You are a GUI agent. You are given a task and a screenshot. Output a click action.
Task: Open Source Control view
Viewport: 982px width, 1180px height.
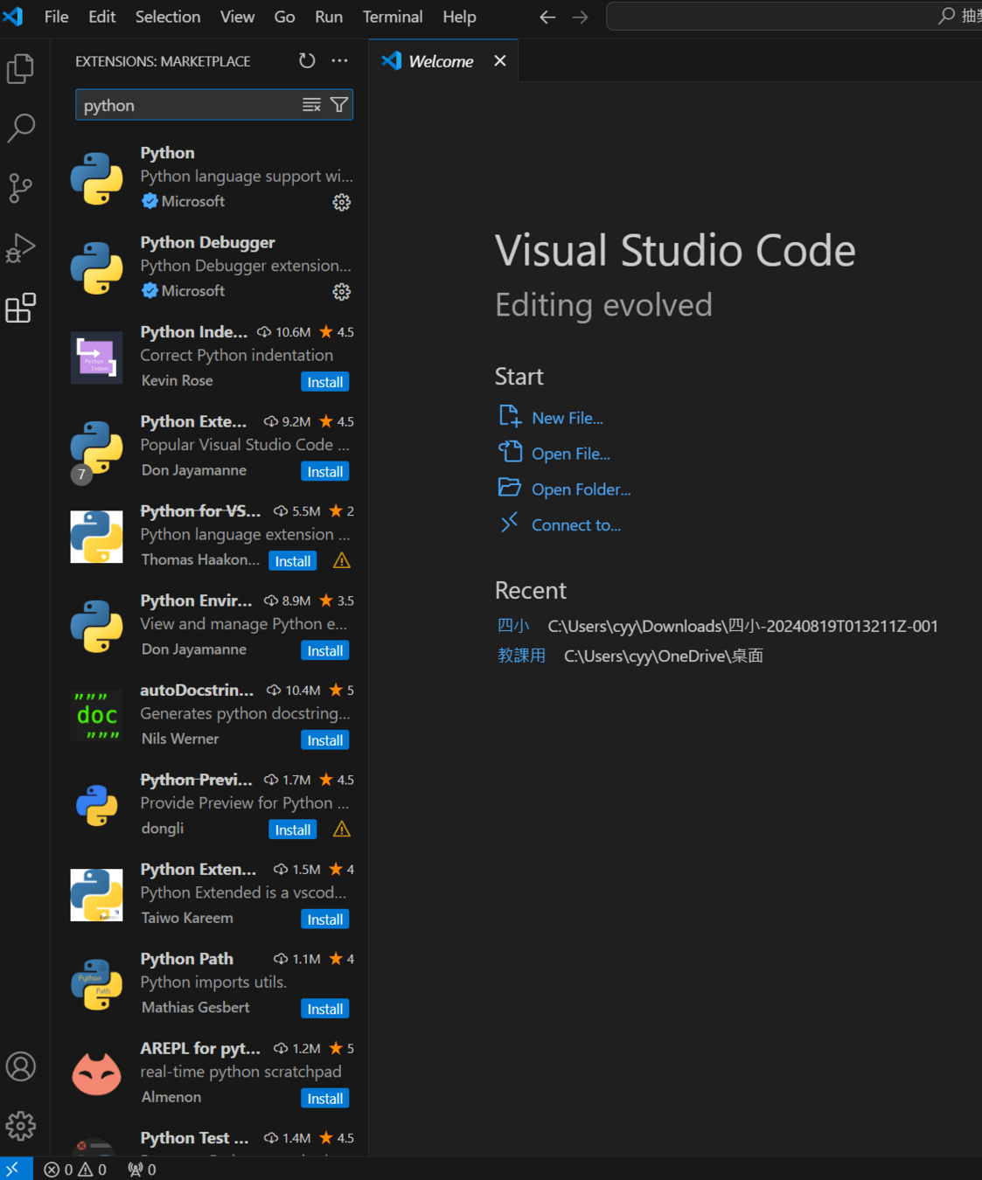(x=21, y=188)
